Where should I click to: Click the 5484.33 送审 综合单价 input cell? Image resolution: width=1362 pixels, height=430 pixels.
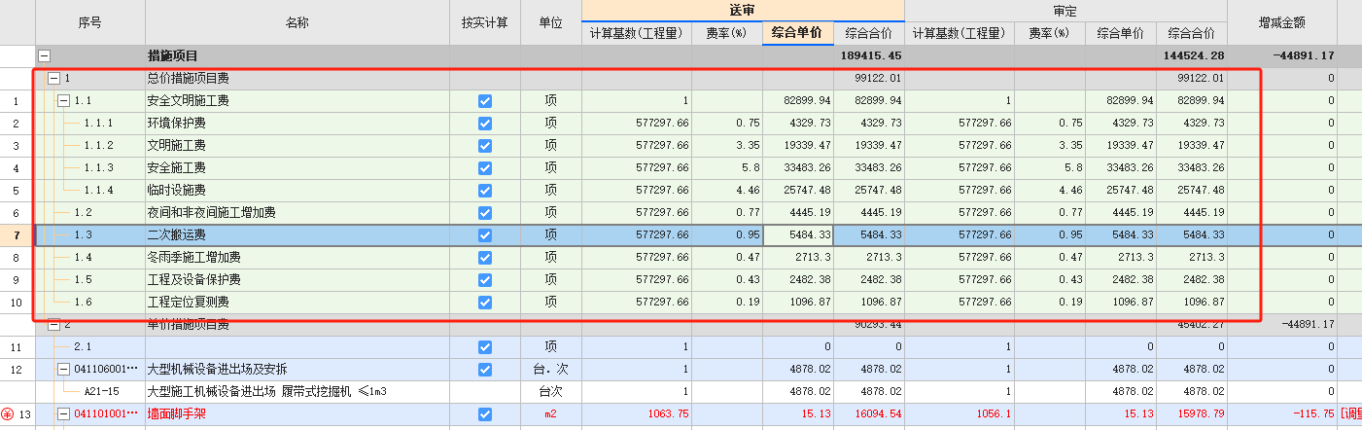coord(797,234)
